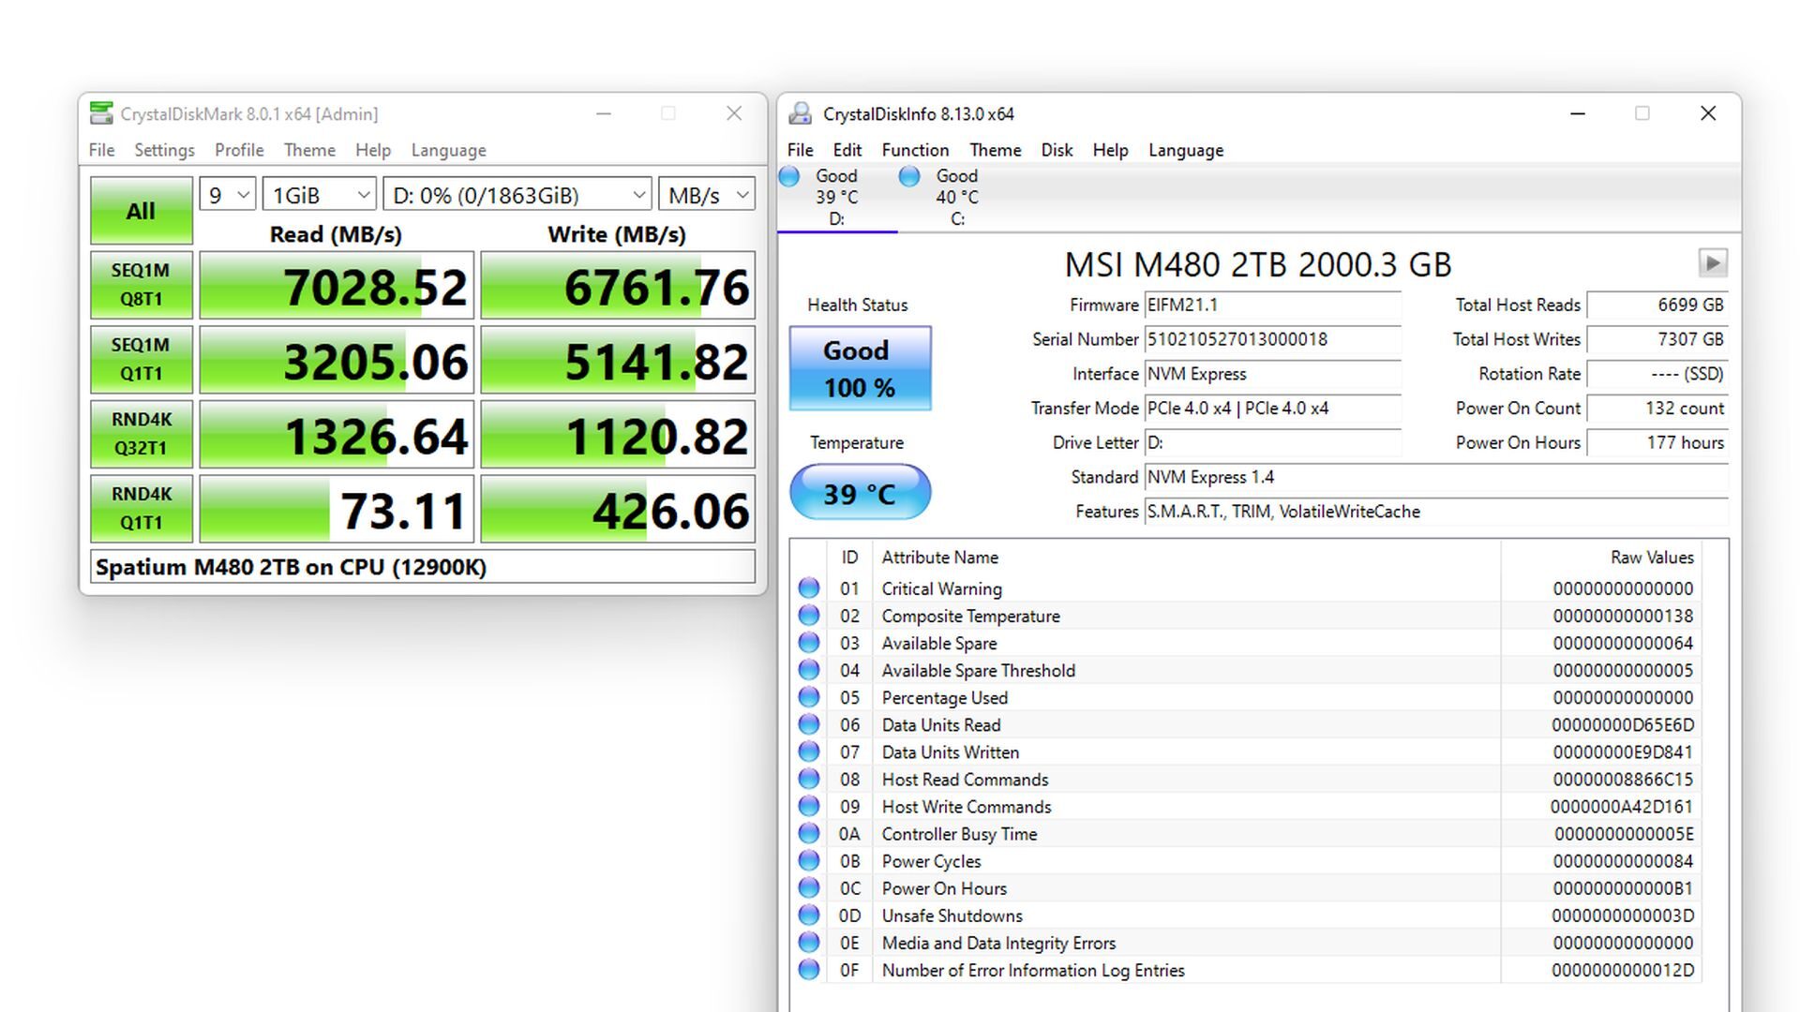Screen dimensions: 1800x1012
Task: Open the test count dropdown showing 9
Action: tap(226, 195)
